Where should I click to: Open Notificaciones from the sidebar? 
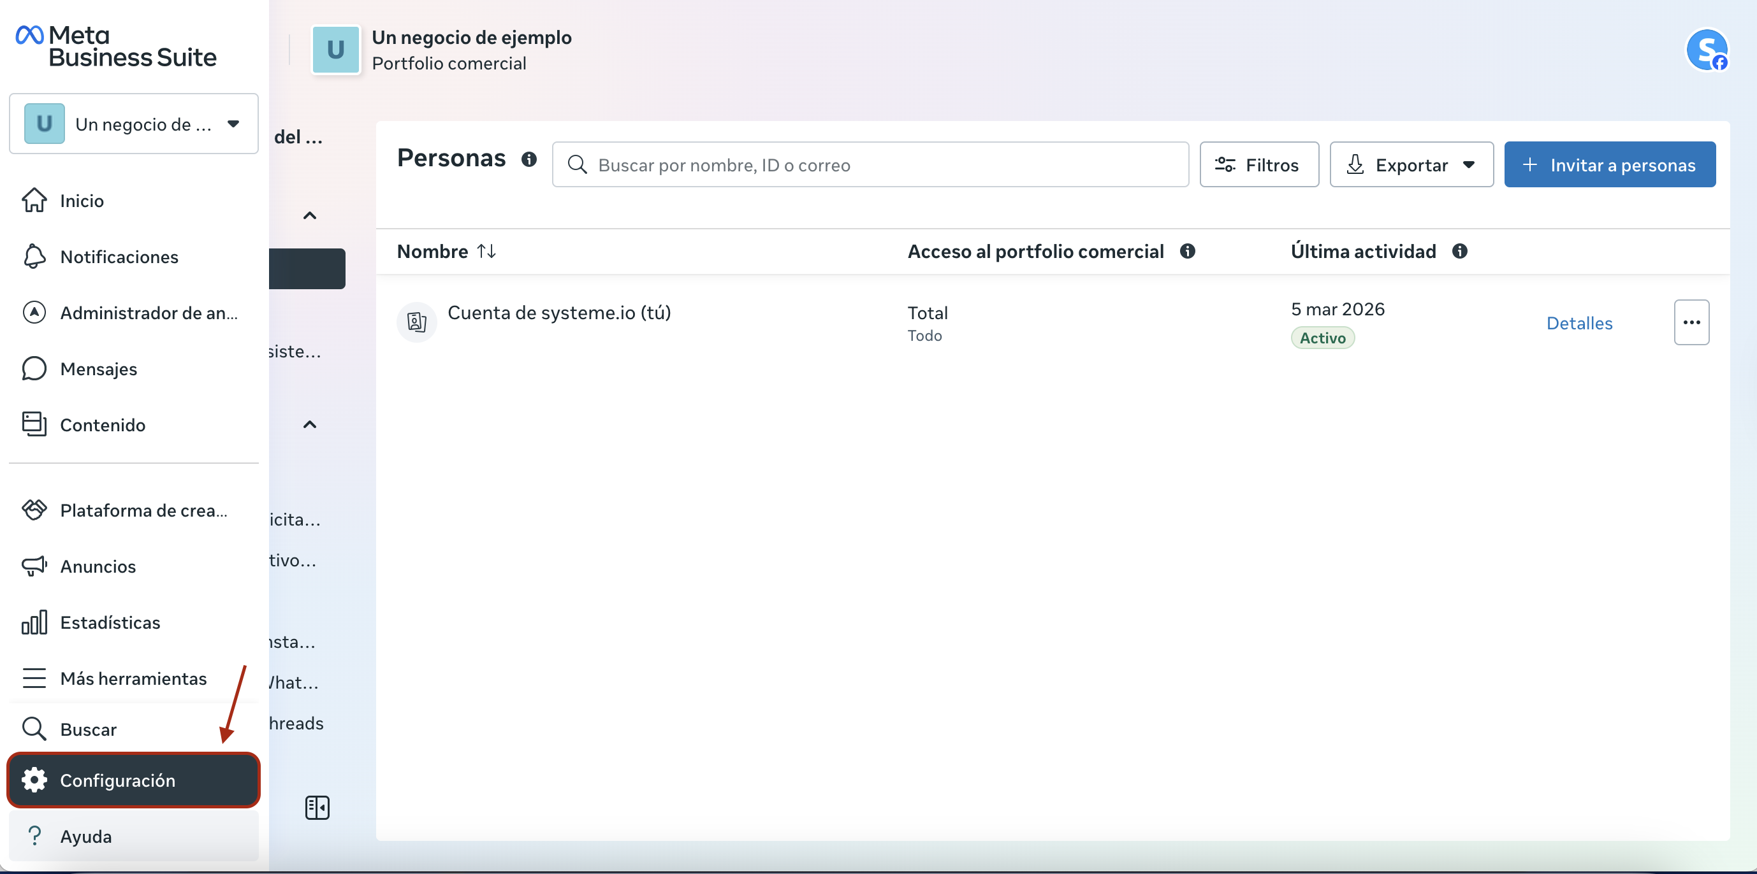pyautogui.click(x=119, y=257)
